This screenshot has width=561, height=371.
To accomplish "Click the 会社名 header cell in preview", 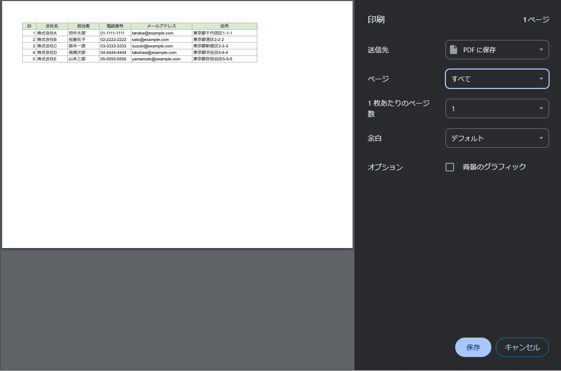I will click(52, 26).
